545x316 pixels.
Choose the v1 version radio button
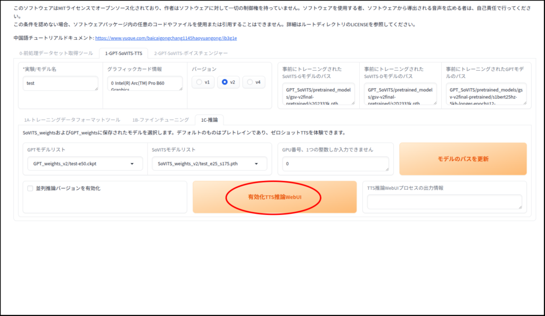(199, 82)
